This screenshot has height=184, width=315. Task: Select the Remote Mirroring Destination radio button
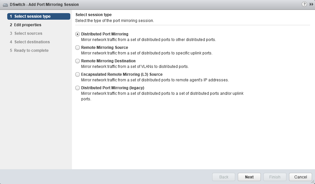[x=78, y=61]
